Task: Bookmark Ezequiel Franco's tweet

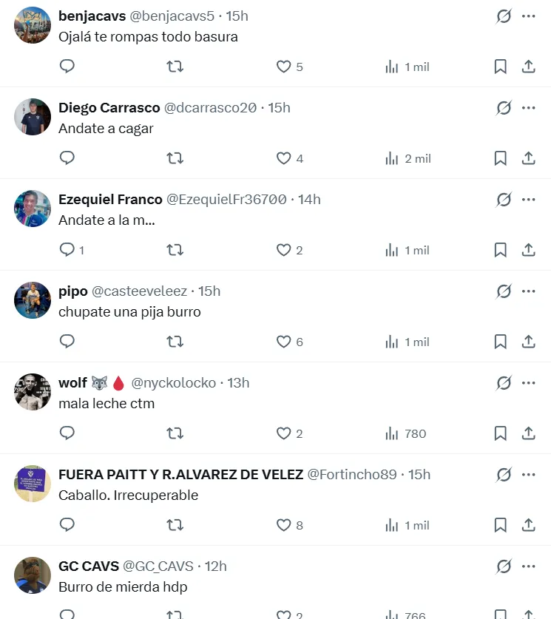Action: 500,250
